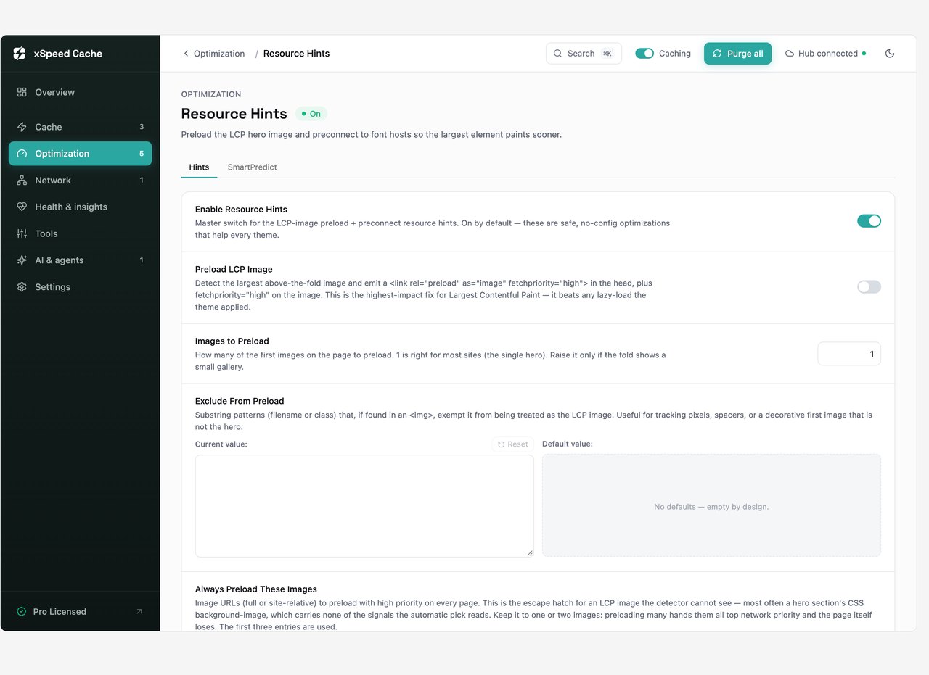Open the Overview grid icon

click(x=22, y=92)
